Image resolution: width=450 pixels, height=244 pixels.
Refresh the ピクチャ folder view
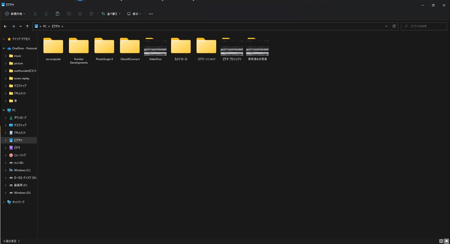(x=394, y=26)
